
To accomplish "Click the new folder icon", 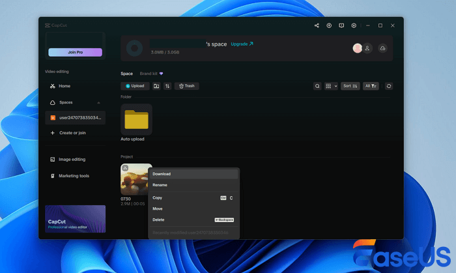I will pyautogui.click(x=156, y=86).
